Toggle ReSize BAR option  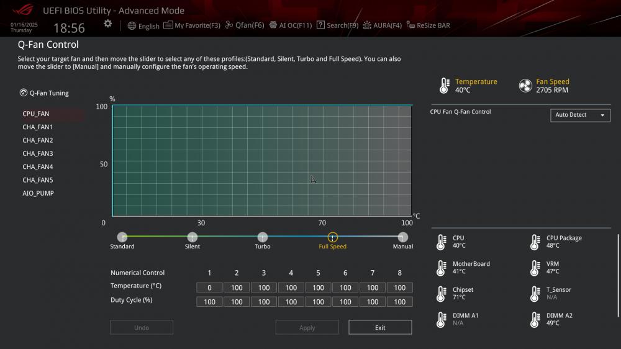click(428, 25)
